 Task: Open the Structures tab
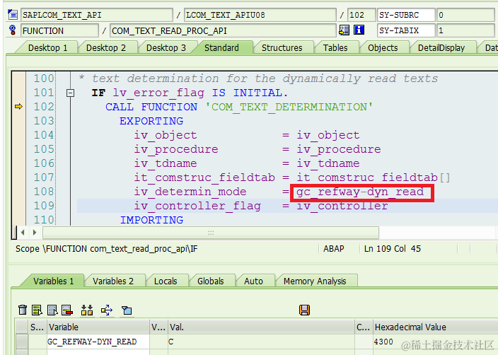[282, 47]
